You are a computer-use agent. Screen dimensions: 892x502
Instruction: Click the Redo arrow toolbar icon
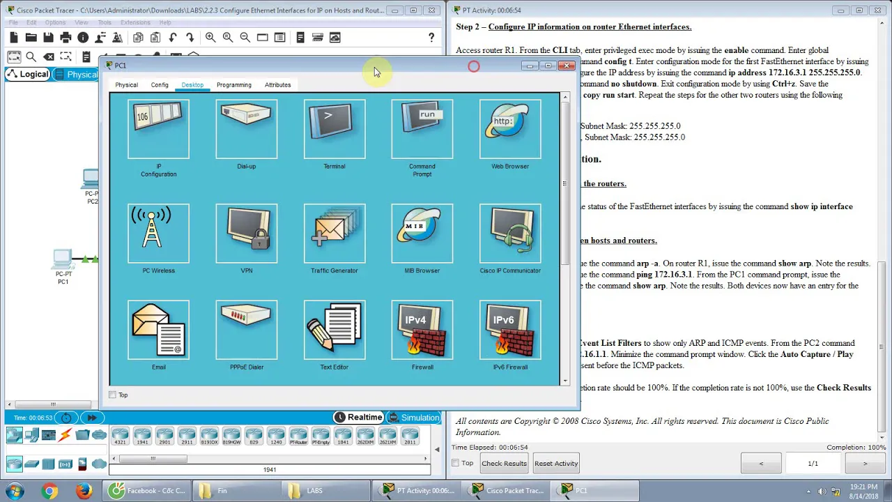point(190,38)
